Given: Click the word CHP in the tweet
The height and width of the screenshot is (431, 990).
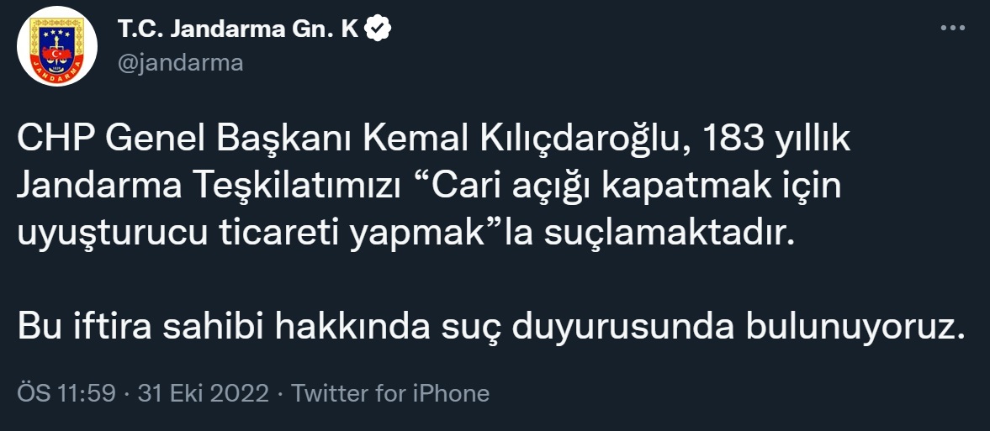Looking at the screenshot, I should click(56, 141).
